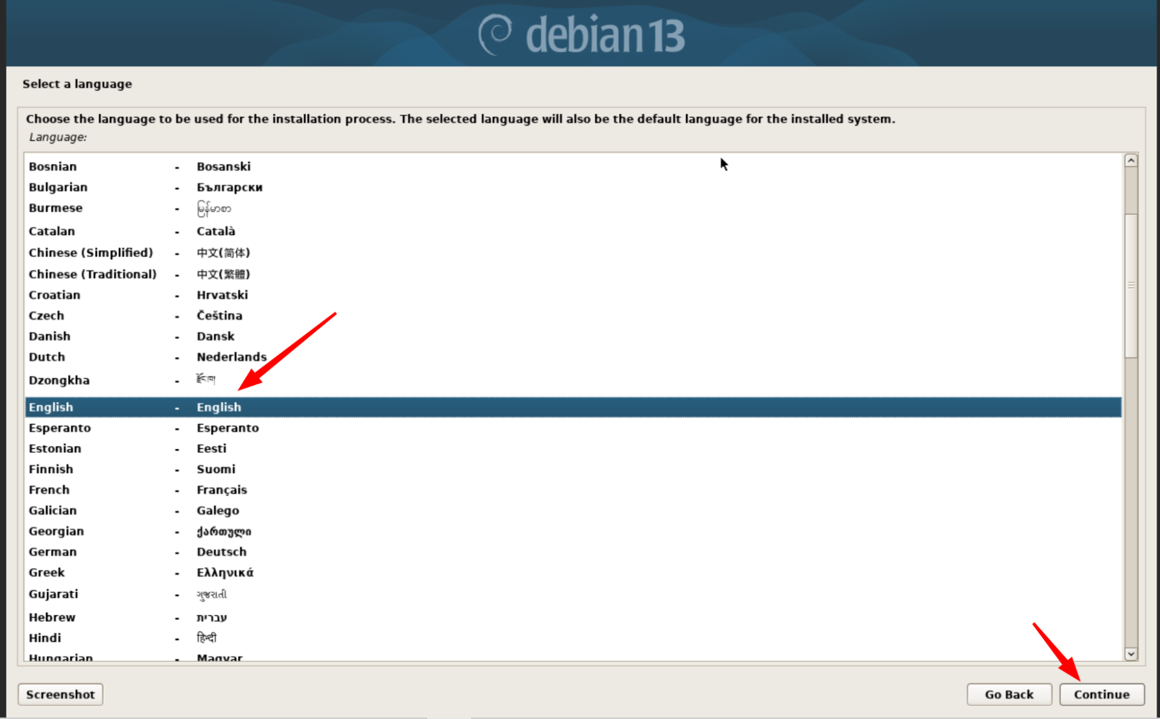Viewport: 1160px width, 719px height.
Task: Select Greek language row
Action: pyautogui.click(x=573, y=573)
